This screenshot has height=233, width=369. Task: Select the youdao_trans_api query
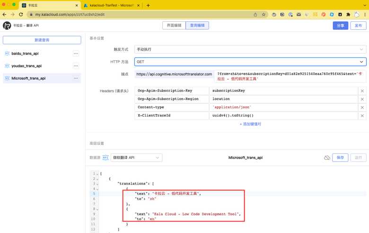[42, 66]
